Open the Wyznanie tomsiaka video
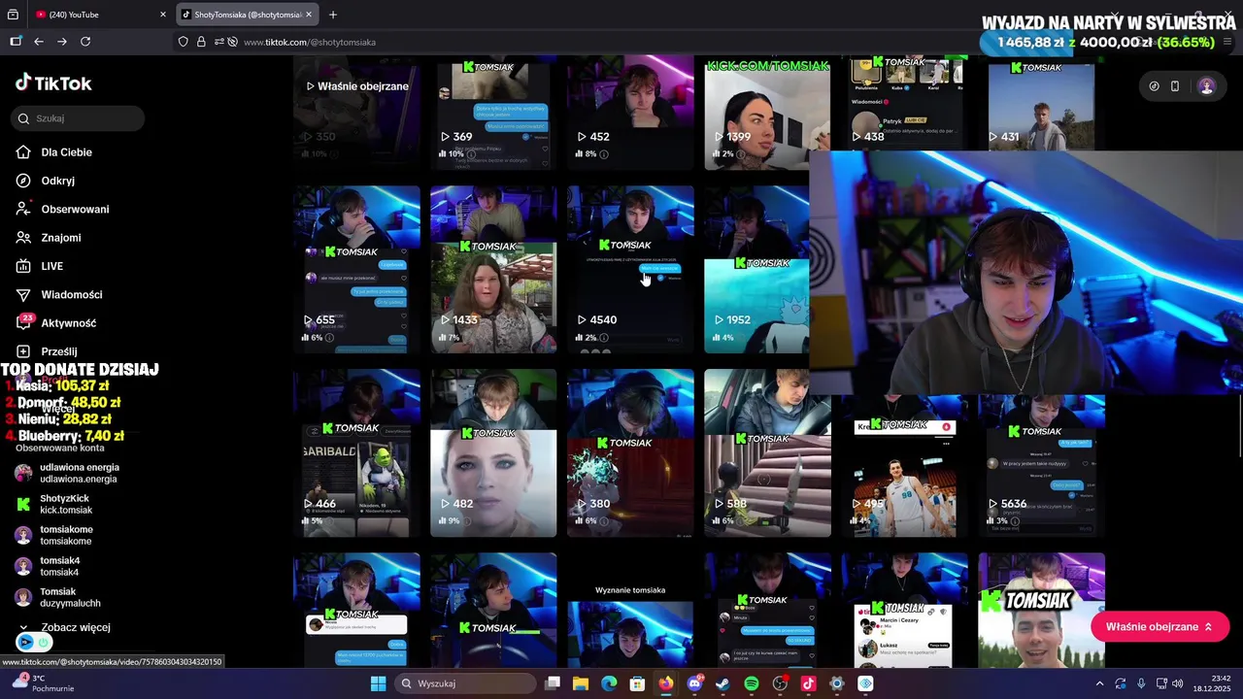Viewport: 1243px width, 699px height. click(630, 612)
